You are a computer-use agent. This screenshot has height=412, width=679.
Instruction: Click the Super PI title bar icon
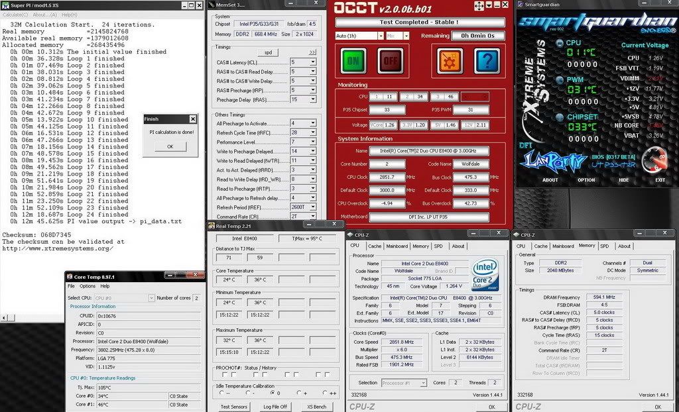pos(5,5)
